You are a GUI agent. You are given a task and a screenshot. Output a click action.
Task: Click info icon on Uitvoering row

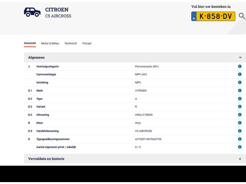pos(239,115)
